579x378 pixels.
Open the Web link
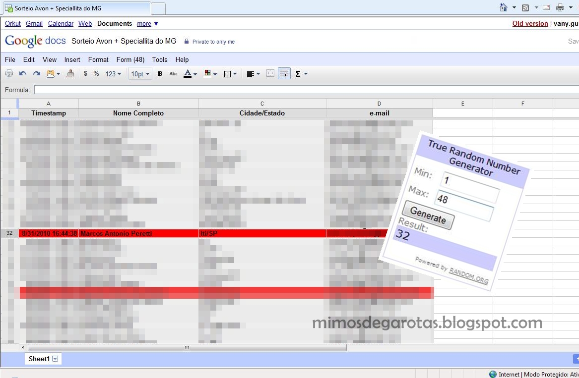[85, 24]
